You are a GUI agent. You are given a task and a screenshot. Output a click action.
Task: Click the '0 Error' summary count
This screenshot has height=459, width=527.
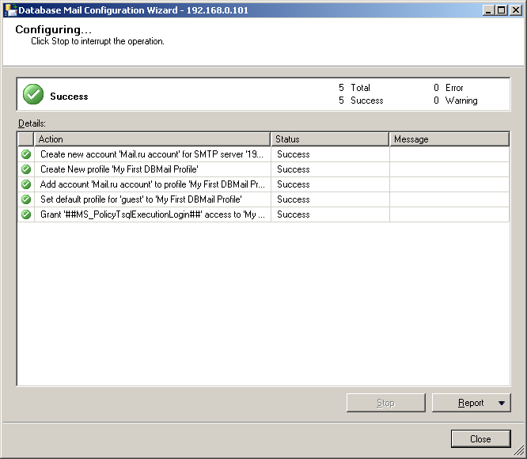coord(449,88)
